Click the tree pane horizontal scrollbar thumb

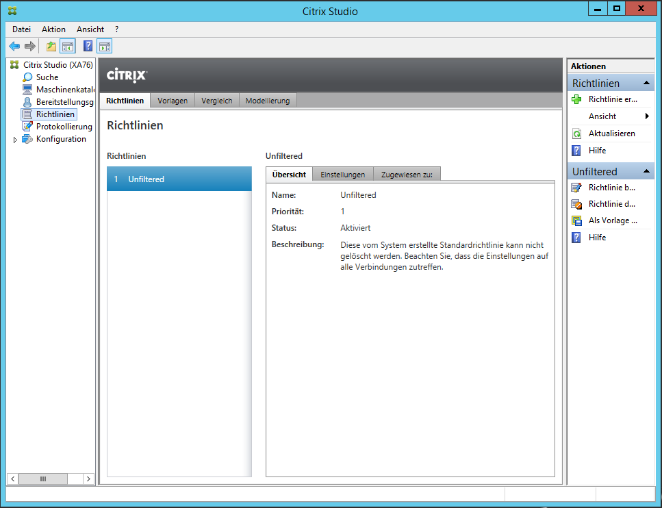point(43,479)
